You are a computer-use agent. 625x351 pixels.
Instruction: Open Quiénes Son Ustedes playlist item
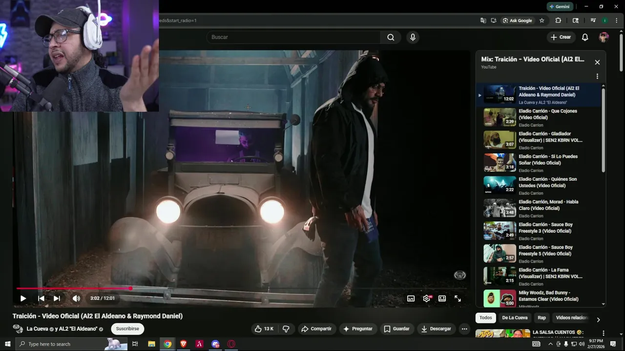pos(540,186)
